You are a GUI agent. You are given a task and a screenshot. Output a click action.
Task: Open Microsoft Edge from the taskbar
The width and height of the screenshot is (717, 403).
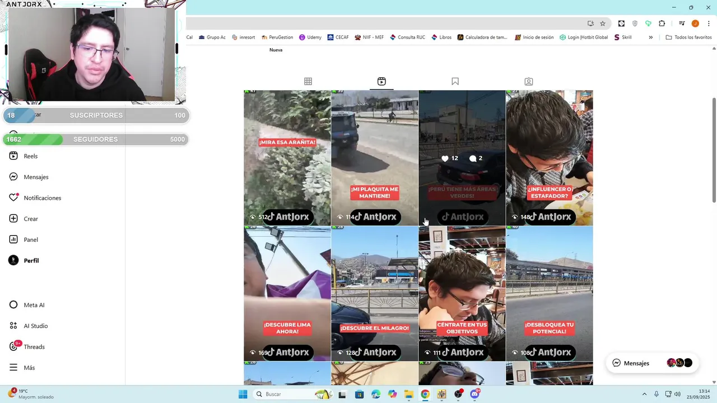[x=375, y=394]
